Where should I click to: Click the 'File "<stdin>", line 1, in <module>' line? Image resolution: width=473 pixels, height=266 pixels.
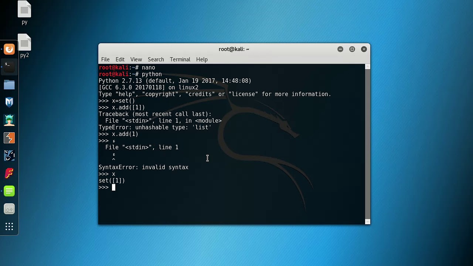coord(163,121)
